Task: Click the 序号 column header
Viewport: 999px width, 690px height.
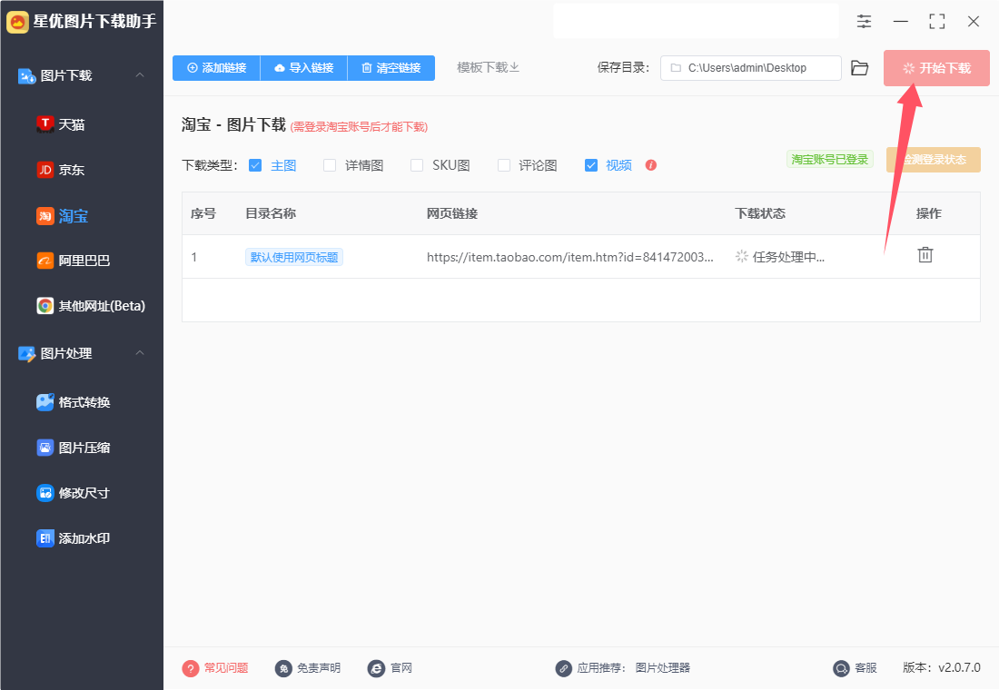Action: 203,213
